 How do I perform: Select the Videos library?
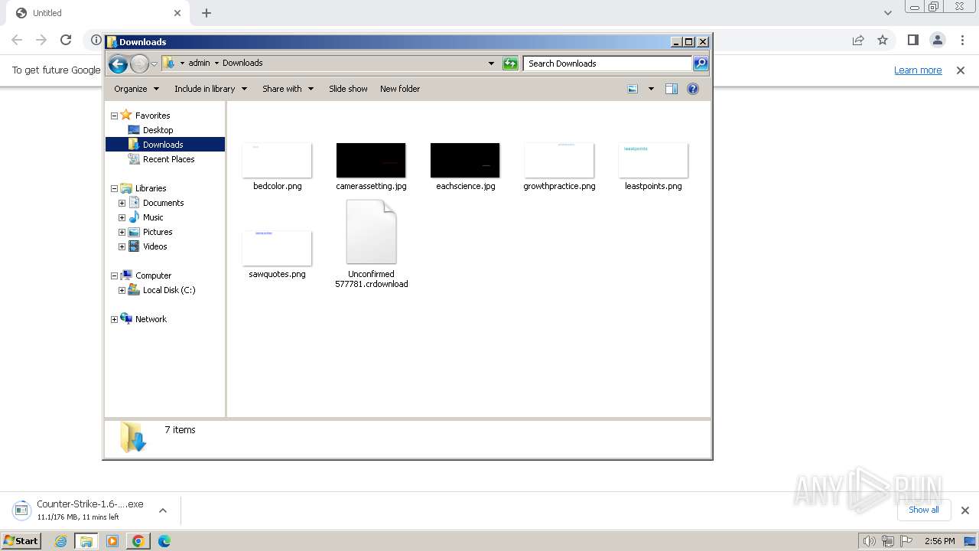pos(154,246)
